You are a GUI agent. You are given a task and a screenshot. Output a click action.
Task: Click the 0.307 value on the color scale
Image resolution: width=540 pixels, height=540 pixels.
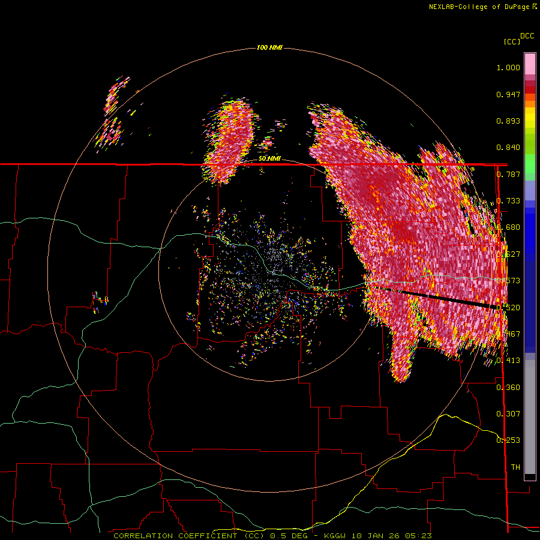point(508,413)
